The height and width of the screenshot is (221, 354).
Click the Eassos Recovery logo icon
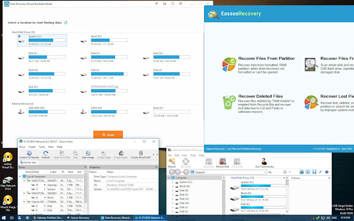point(213,14)
